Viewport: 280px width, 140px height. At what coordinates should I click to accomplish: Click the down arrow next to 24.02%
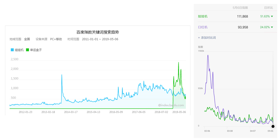(272, 27)
